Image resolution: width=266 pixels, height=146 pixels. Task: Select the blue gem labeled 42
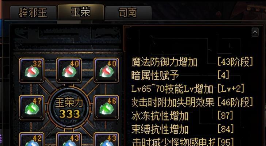[32, 139]
